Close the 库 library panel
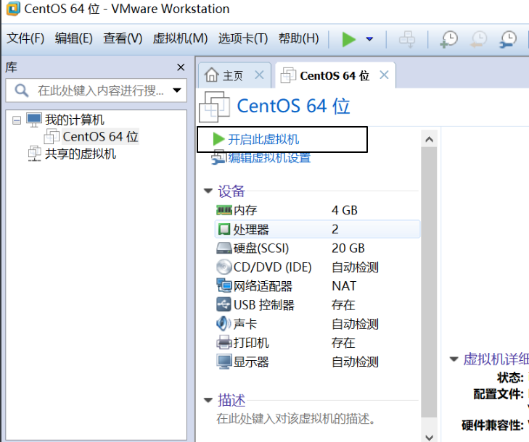Screen dimensions: 529x442 click(x=181, y=67)
